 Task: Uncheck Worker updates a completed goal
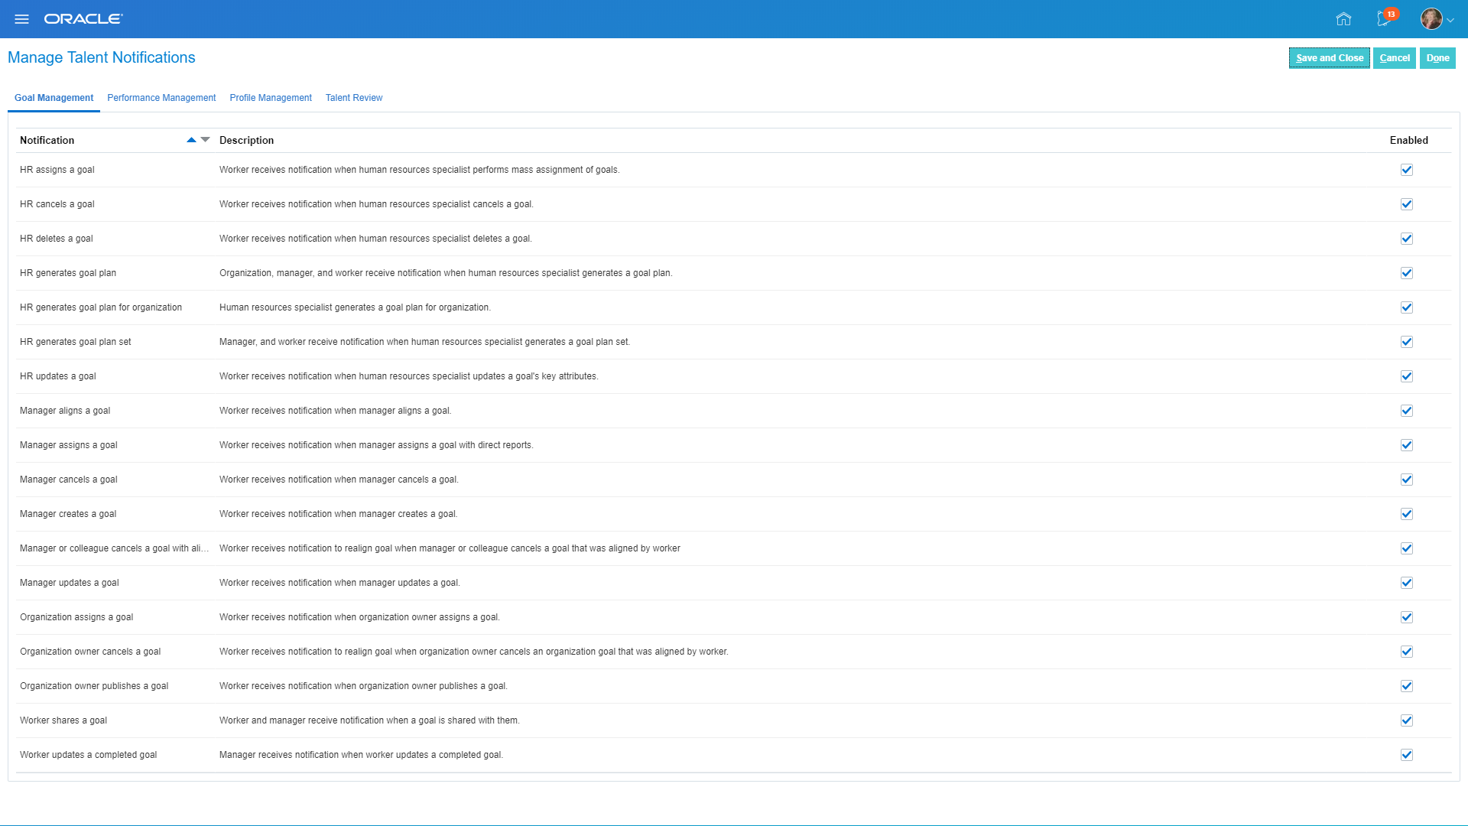pos(1407,754)
